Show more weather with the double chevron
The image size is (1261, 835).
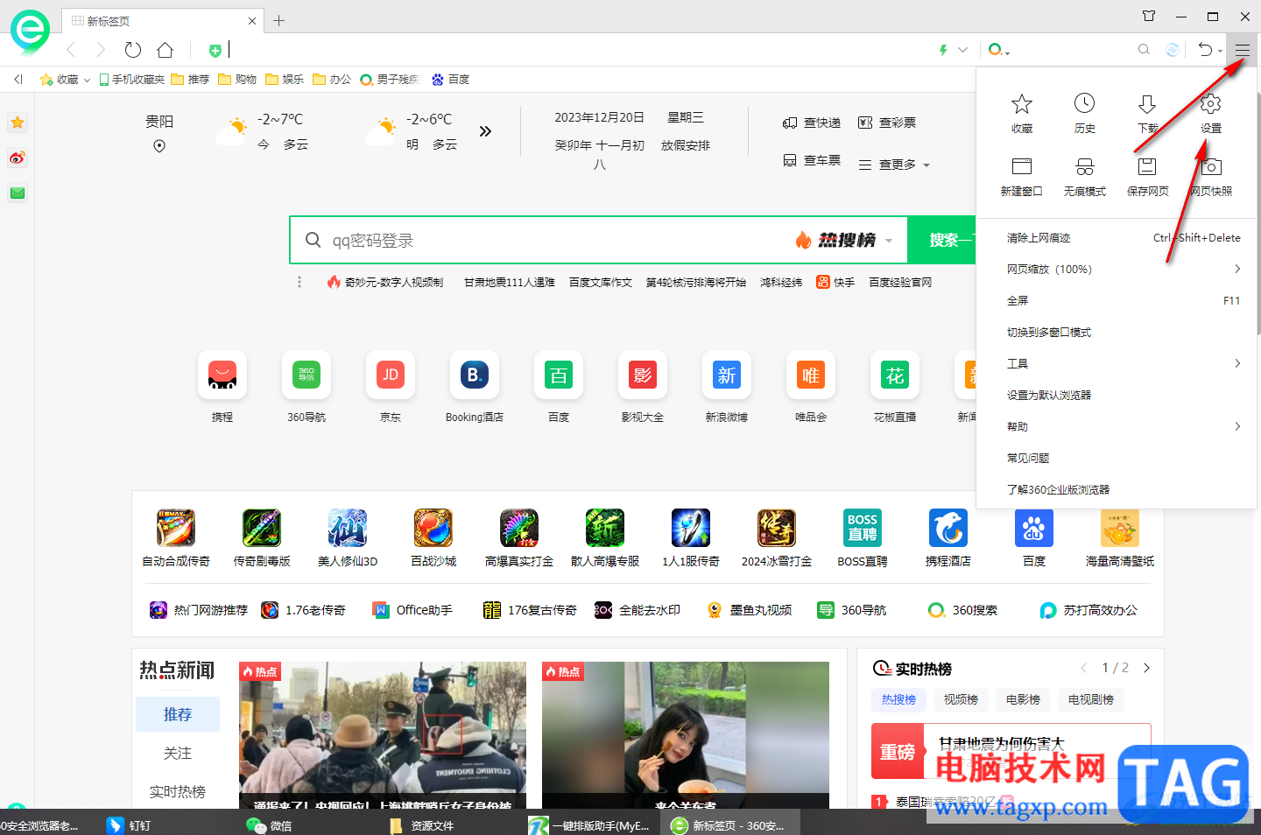[x=485, y=131]
